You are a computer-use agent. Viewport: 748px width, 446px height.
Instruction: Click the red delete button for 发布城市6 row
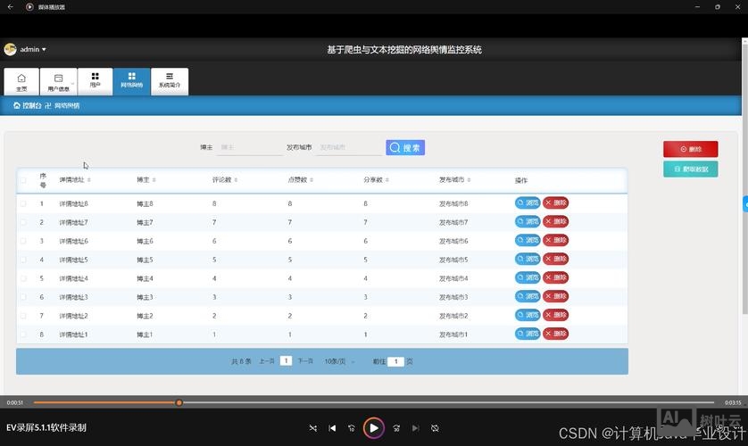tap(556, 240)
